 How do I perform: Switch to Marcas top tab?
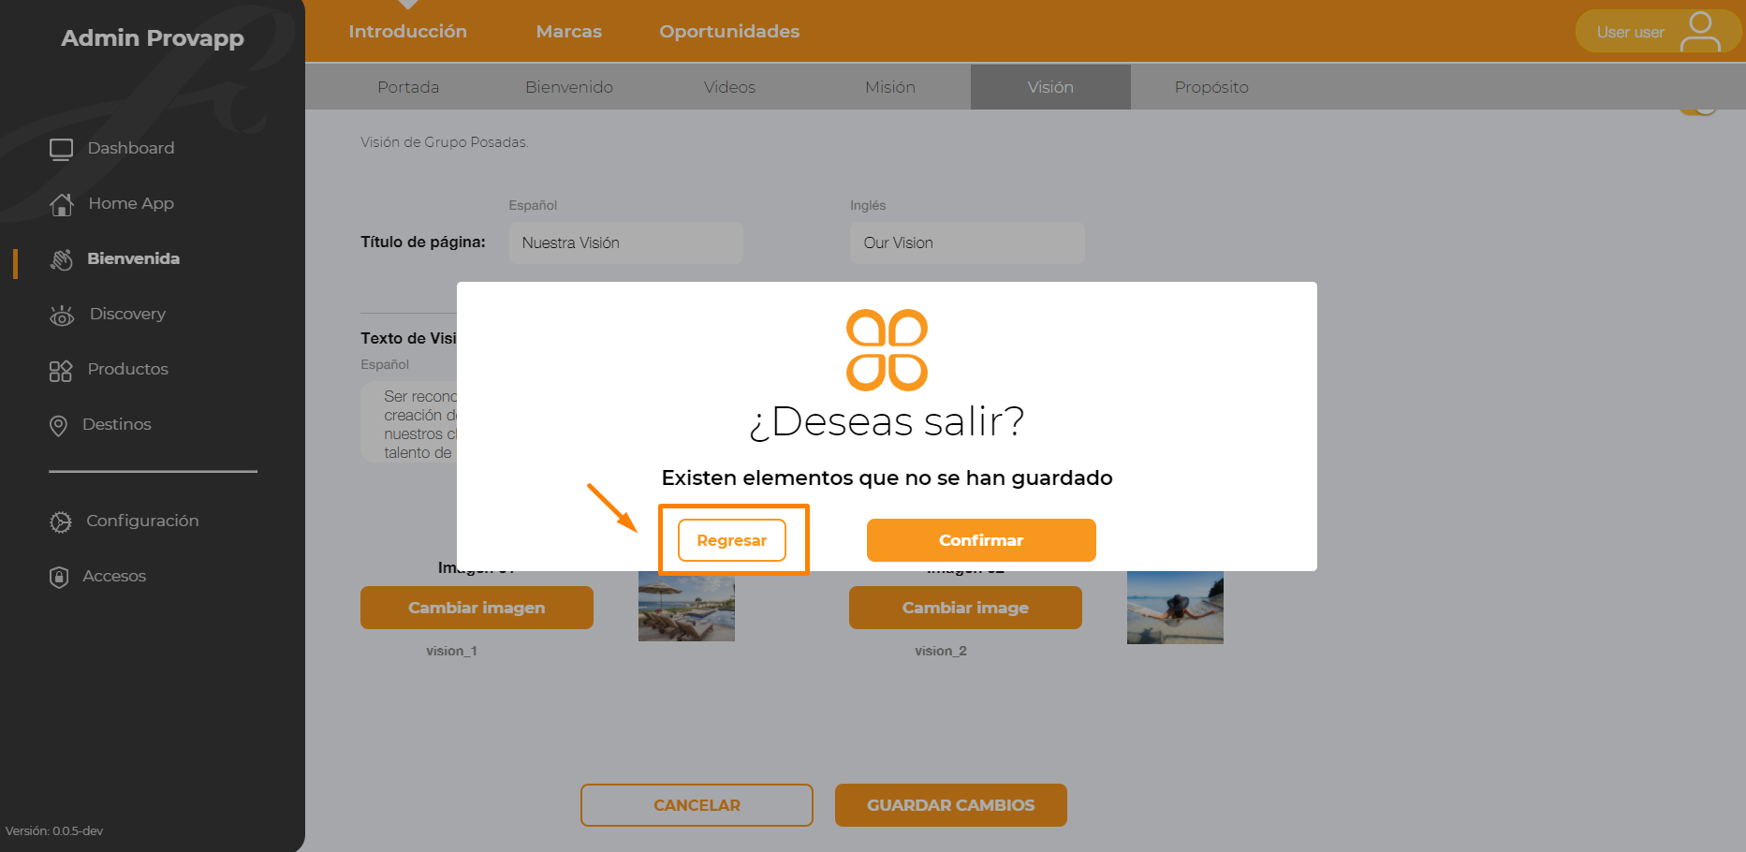pos(569,31)
